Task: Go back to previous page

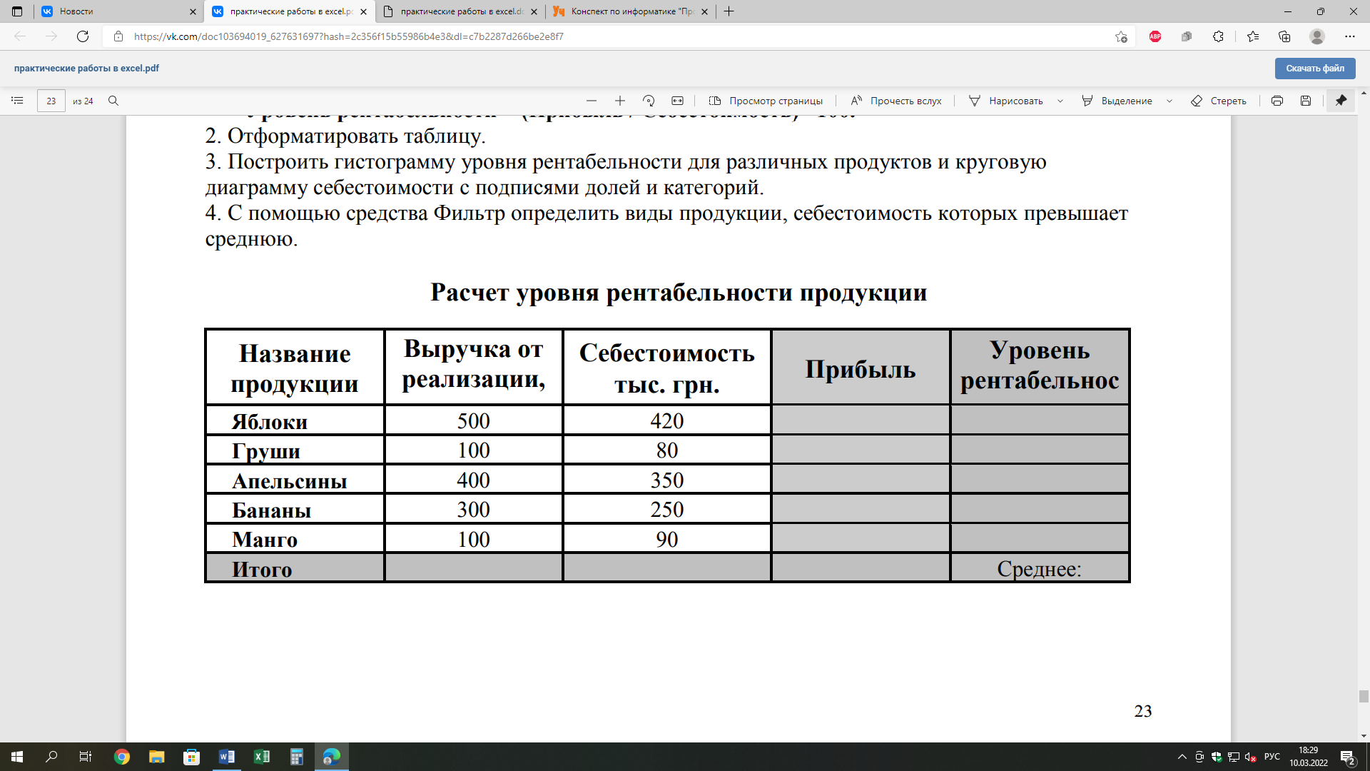Action: (20, 36)
